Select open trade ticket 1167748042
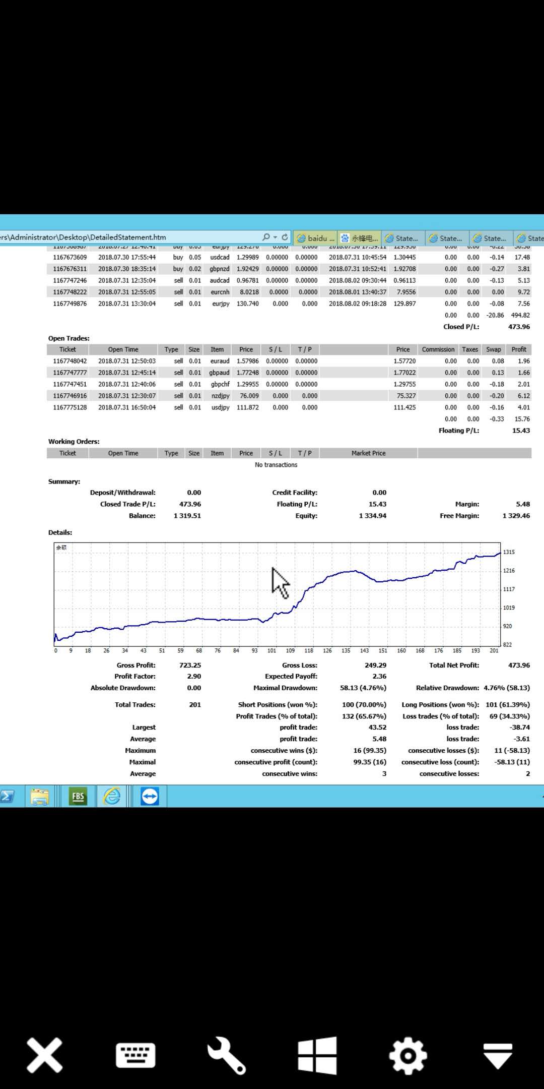The width and height of the screenshot is (544, 1089). click(x=70, y=361)
